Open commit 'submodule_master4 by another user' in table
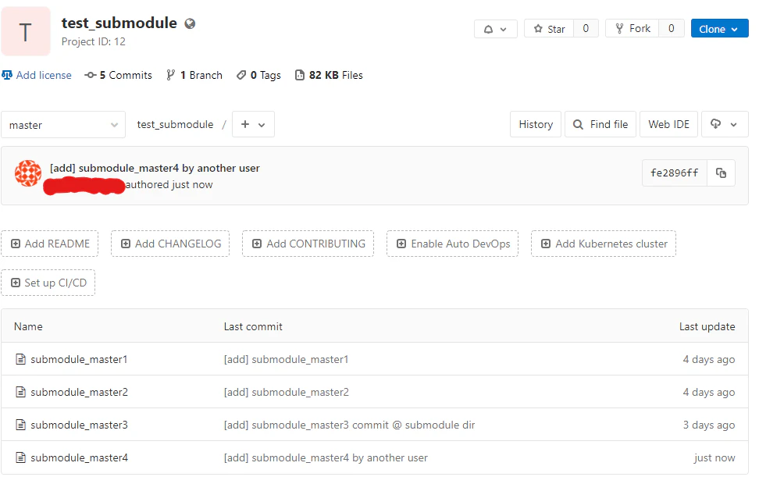 click(326, 458)
